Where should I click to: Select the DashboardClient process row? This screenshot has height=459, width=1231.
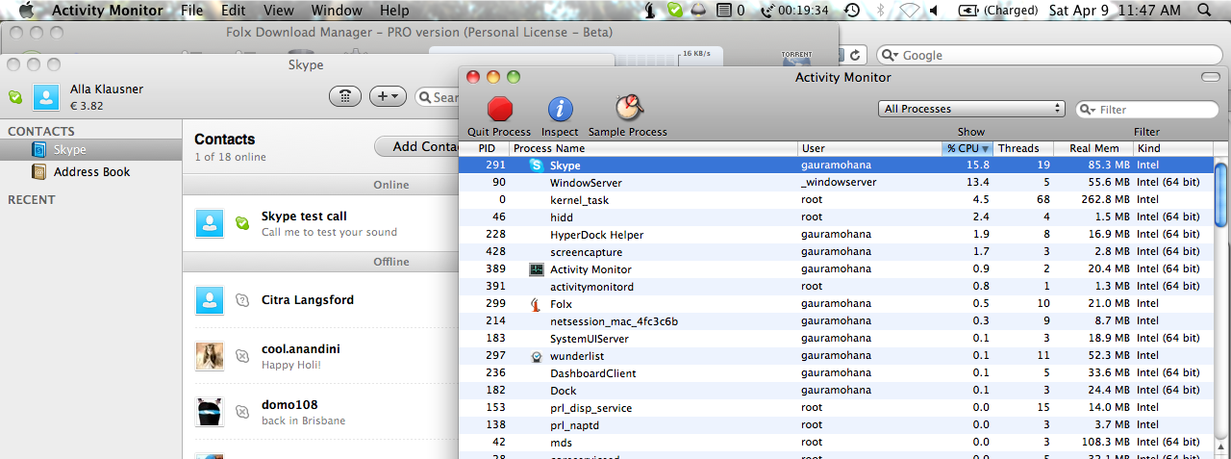[x=836, y=373]
